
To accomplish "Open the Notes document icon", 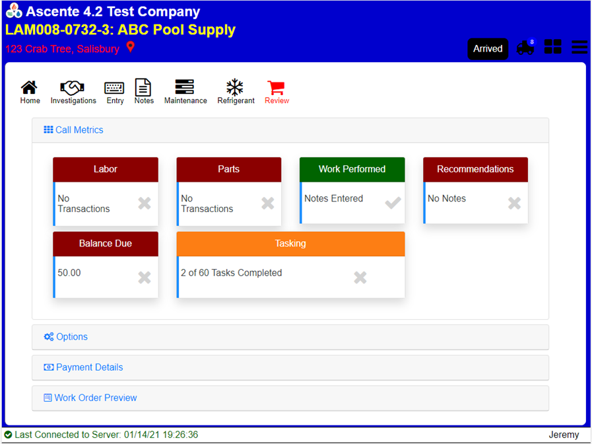I will [x=143, y=88].
